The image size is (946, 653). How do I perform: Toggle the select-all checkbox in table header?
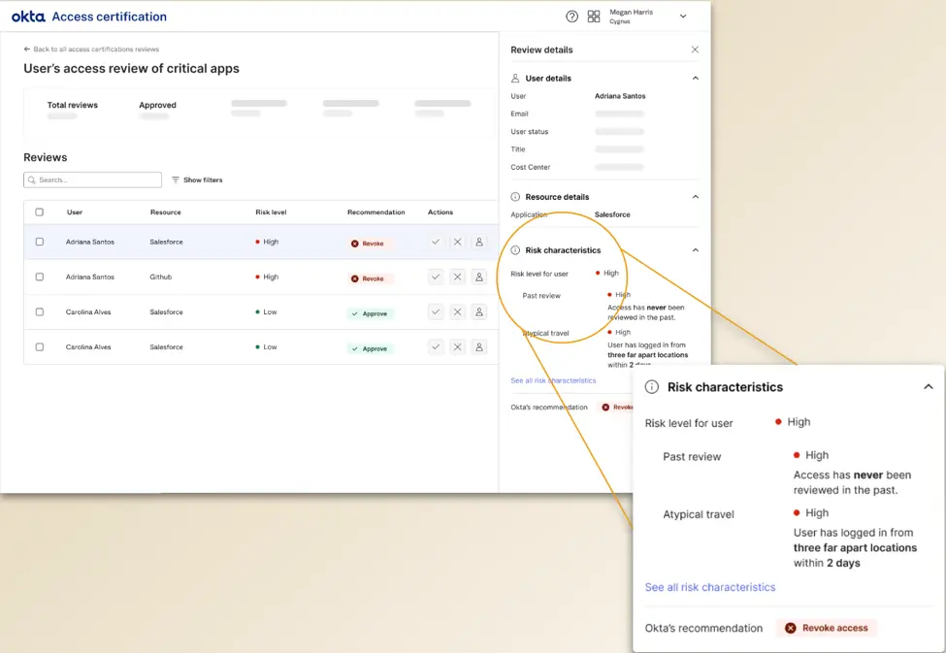[40, 212]
